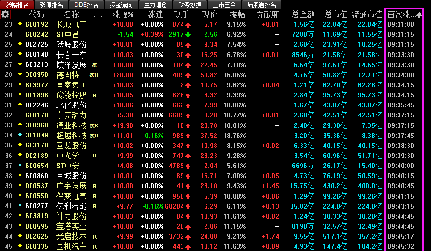Select stock code 000537
This screenshot has height=251, width=431.
[37, 186]
